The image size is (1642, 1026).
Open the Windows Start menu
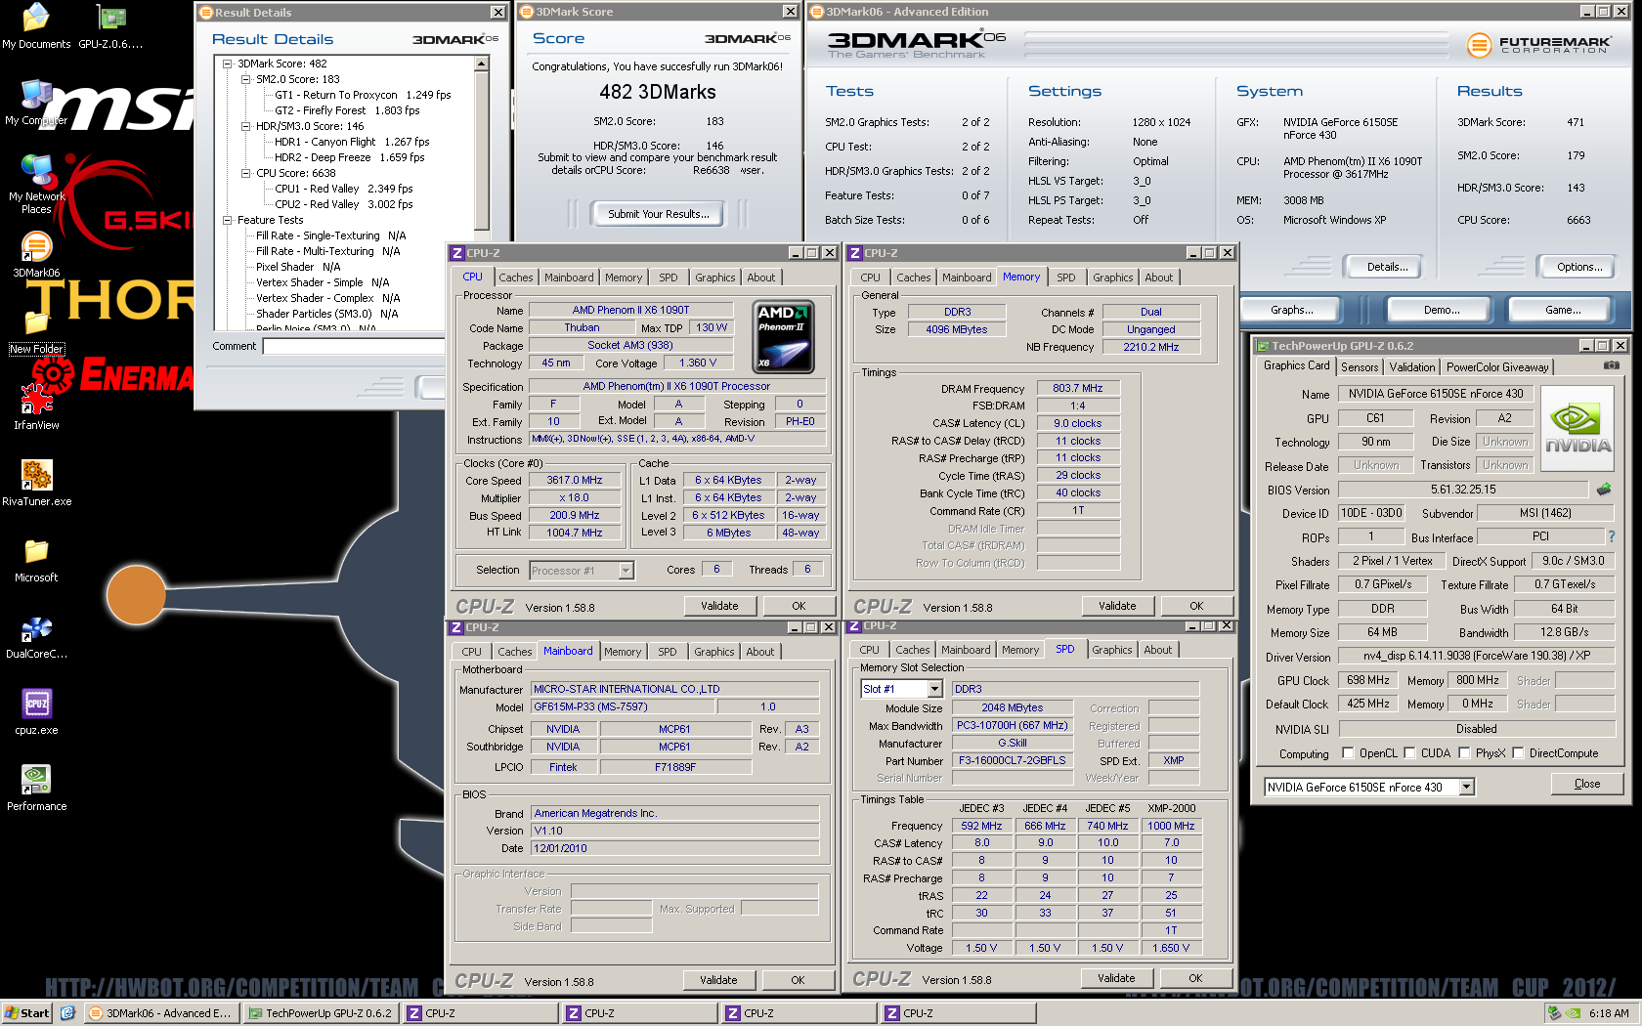[x=27, y=1013]
